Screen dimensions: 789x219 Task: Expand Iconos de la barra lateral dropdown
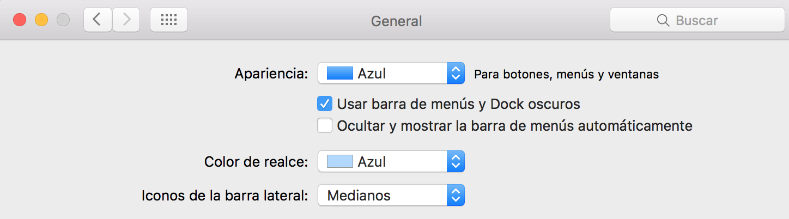point(391,195)
